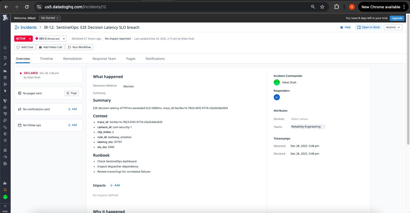This screenshot has height=213, width=410.
Task: Click the Declared timestamp value
Action: tap(305, 154)
